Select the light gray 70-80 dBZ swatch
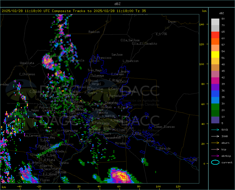 (215, 22)
